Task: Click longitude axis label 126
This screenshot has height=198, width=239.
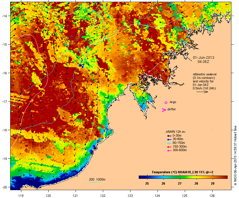Action: point(212,196)
